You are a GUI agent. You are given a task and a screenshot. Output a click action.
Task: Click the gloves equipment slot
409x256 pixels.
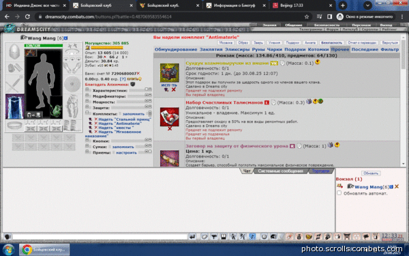(72, 68)
